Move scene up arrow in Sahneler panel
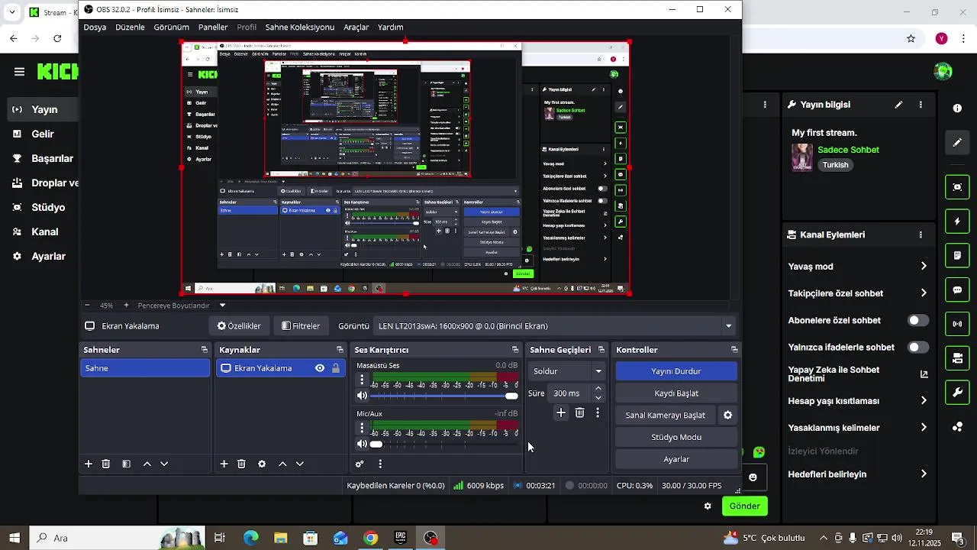The height and width of the screenshot is (550, 977). [x=147, y=464]
